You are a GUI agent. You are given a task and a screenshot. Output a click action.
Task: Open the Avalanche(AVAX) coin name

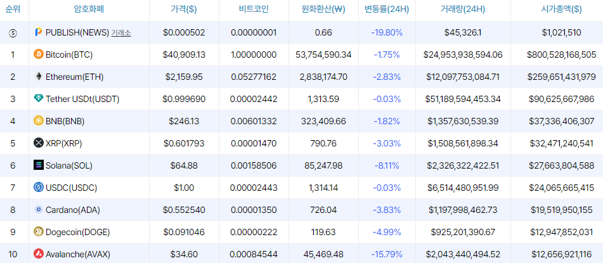[x=78, y=254]
